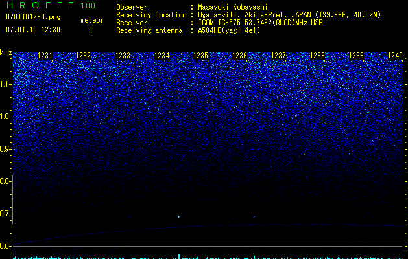Image resolution: width=408 pixels, height=259 pixels.
Task: Click the 'Receiving antenna' label
Action: point(149,30)
